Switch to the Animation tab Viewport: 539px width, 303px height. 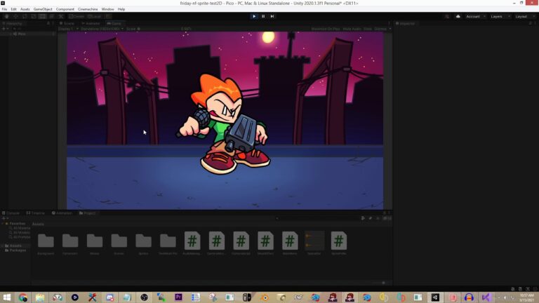click(62, 213)
